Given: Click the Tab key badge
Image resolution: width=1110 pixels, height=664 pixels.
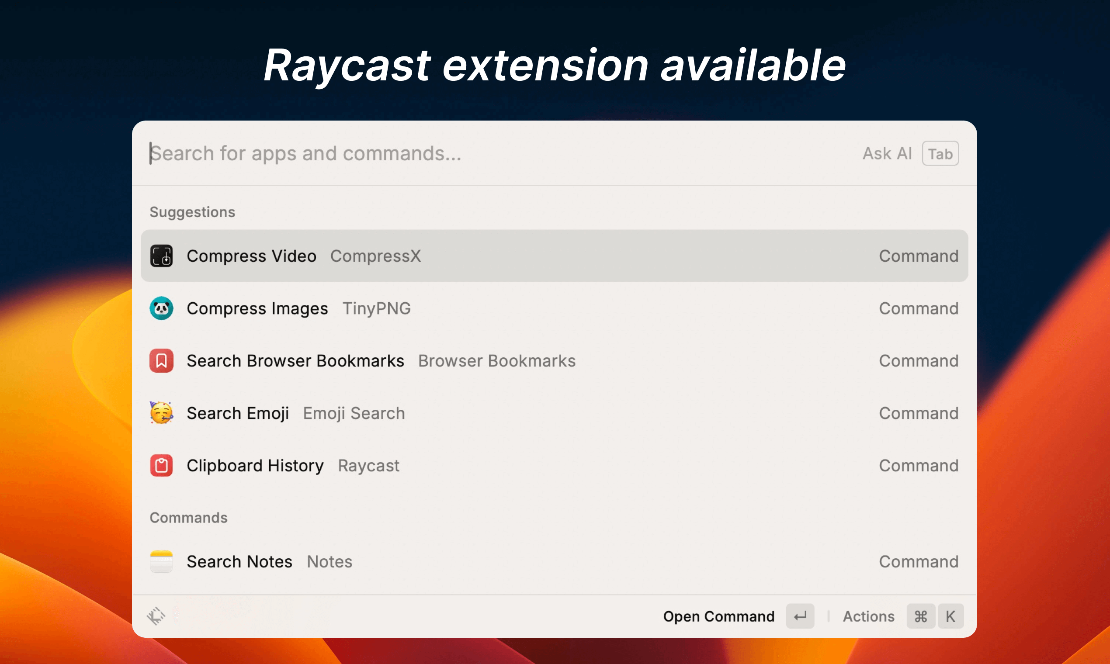Looking at the screenshot, I should [940, 153].
